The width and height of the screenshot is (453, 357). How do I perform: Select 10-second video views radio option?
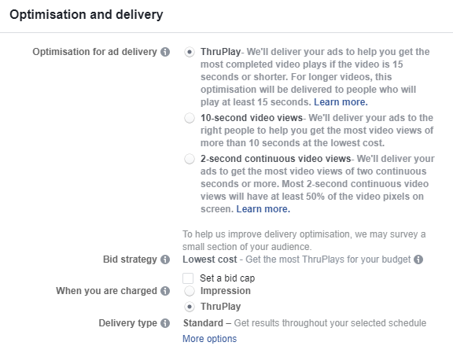(190, 118)
